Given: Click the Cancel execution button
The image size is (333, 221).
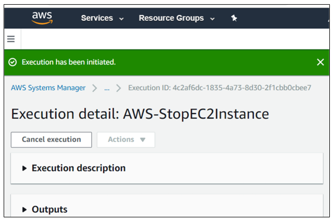Looking at the screenshot, I should (52, 140).
